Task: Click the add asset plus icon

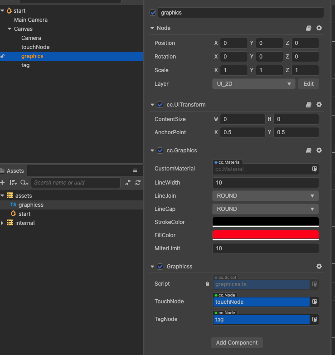Action: click(3, 183)
